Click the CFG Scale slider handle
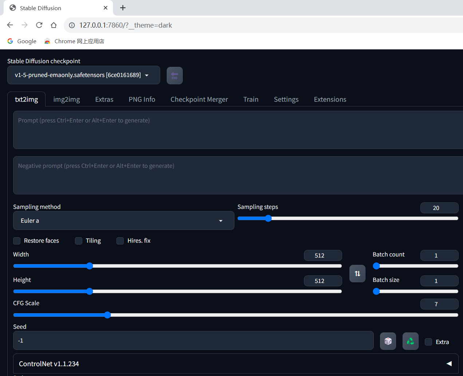This screenshot has height=376, width=463. (107, 315)
